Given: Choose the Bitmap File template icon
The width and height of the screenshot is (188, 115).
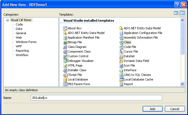Looking at the screenshot, I should pos(65,42).
